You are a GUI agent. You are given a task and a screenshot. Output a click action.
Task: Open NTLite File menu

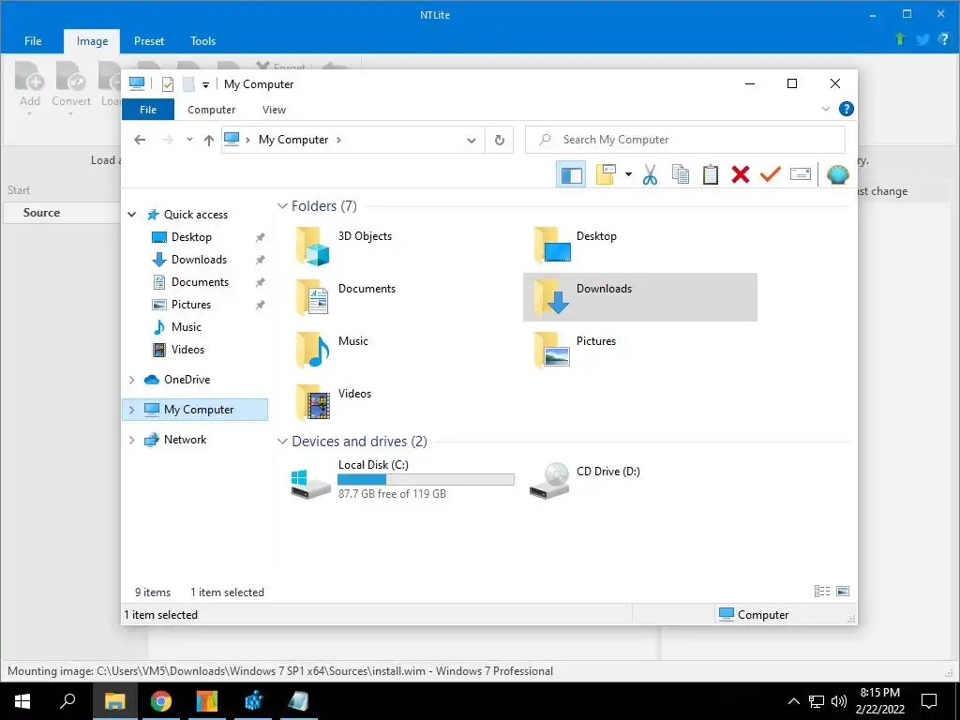(x=33, y=41)
